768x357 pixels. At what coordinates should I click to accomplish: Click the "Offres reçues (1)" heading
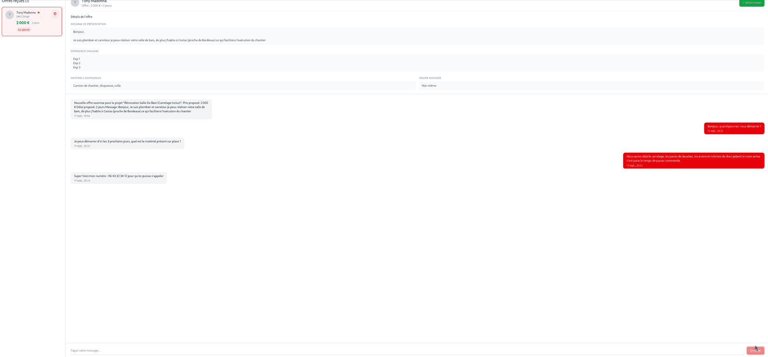16,2
